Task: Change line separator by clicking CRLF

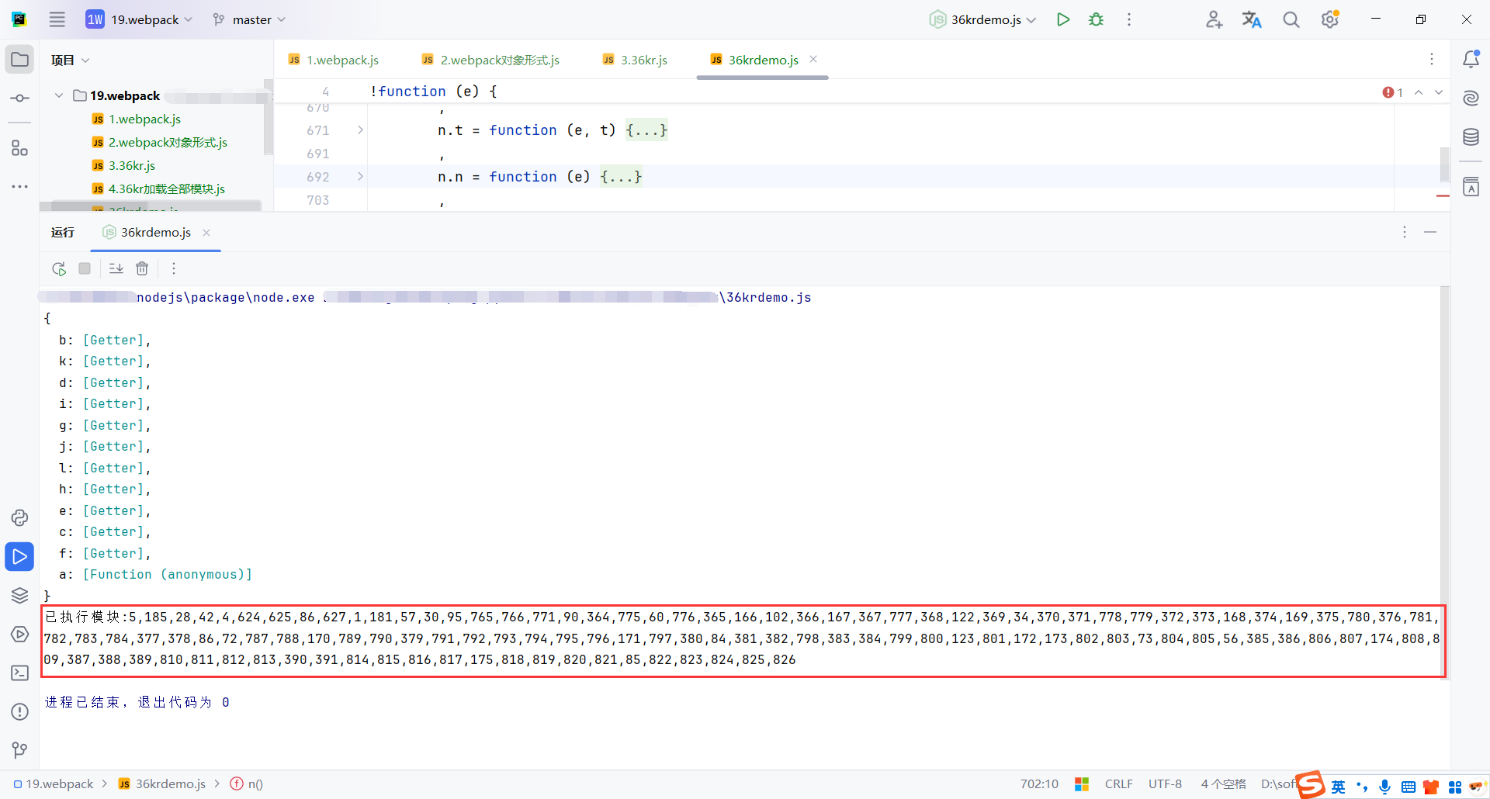Action: (1117, 783)
